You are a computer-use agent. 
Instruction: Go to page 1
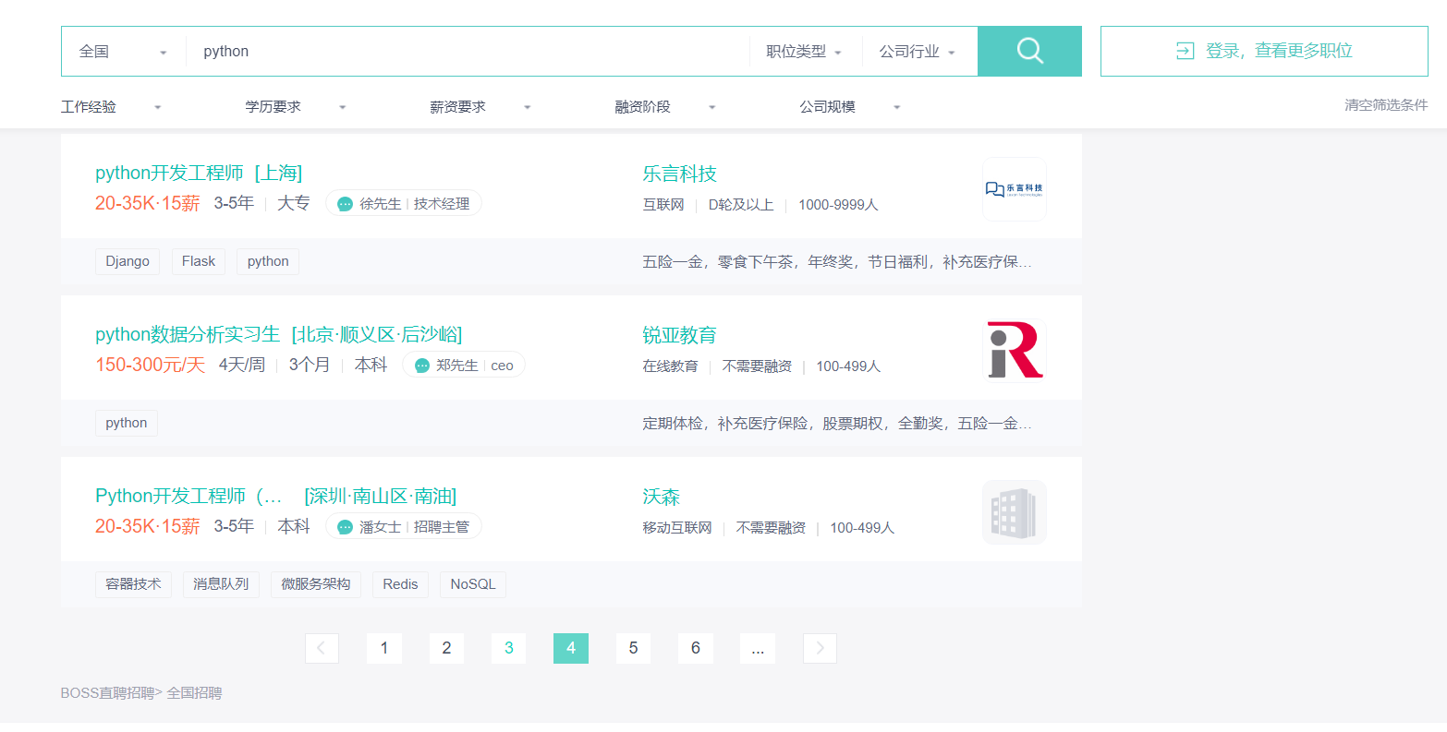point(384,648)
